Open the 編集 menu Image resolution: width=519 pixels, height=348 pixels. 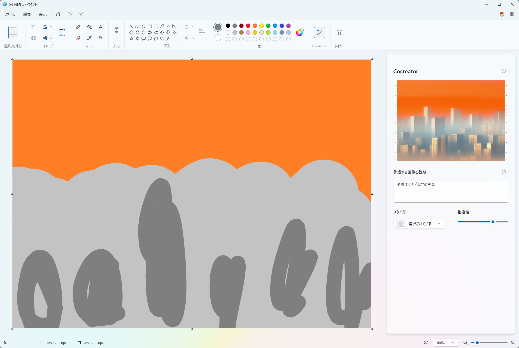pos(27,14)
